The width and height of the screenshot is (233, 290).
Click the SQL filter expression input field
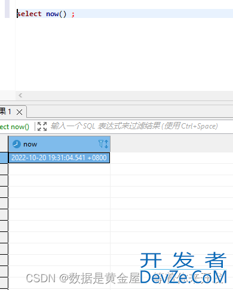[134, 126]
